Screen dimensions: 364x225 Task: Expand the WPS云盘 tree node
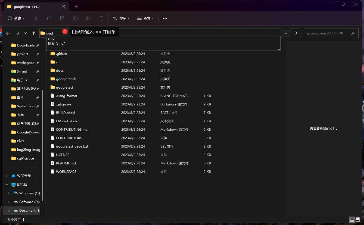point(7,176)
